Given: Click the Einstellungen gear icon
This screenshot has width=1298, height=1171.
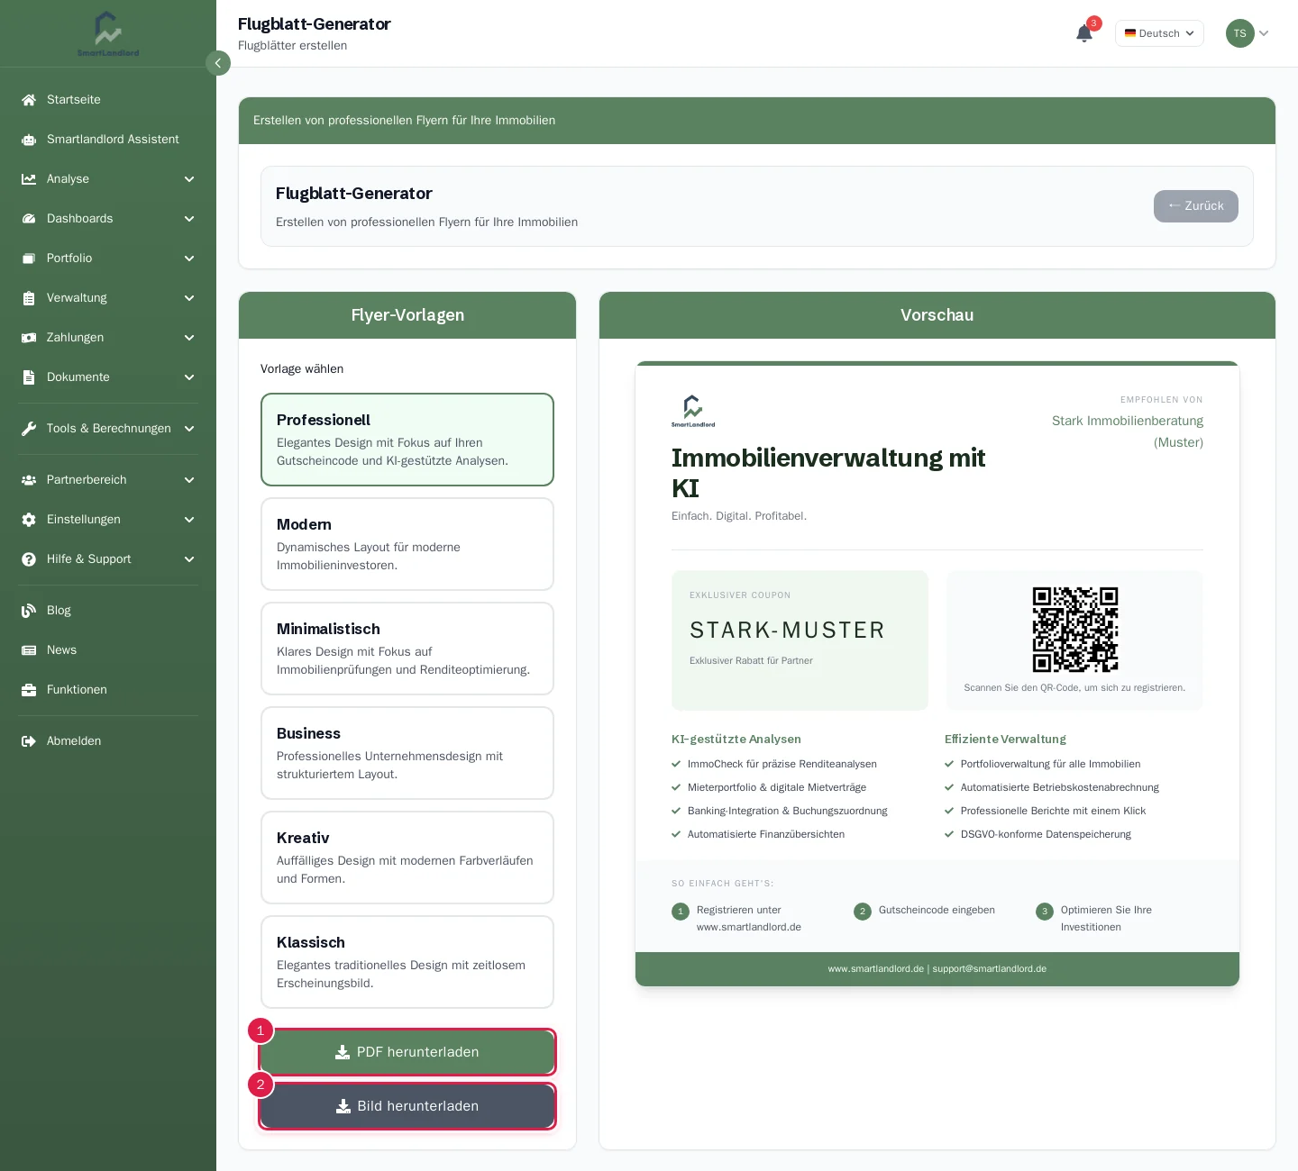Looking at the screenshot, I should (29, 520).
